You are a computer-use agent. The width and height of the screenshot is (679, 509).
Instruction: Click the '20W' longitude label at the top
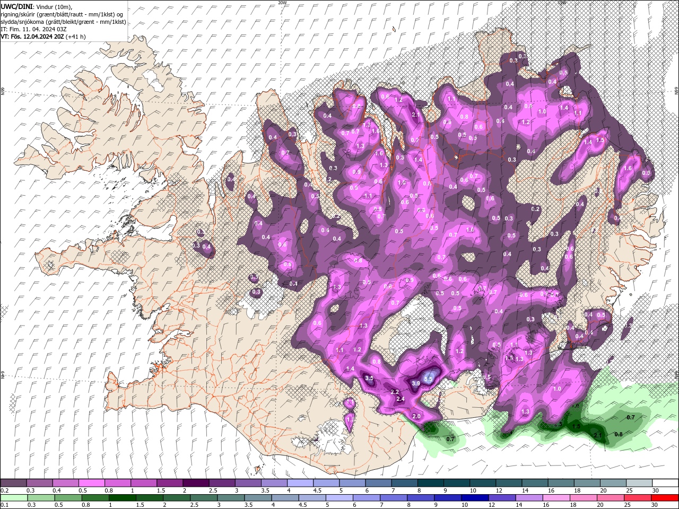tap(282, 3)
